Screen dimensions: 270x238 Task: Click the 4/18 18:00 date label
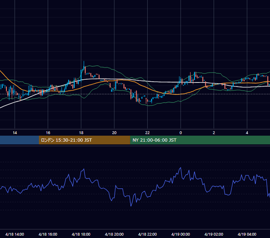tap(81, 234)
